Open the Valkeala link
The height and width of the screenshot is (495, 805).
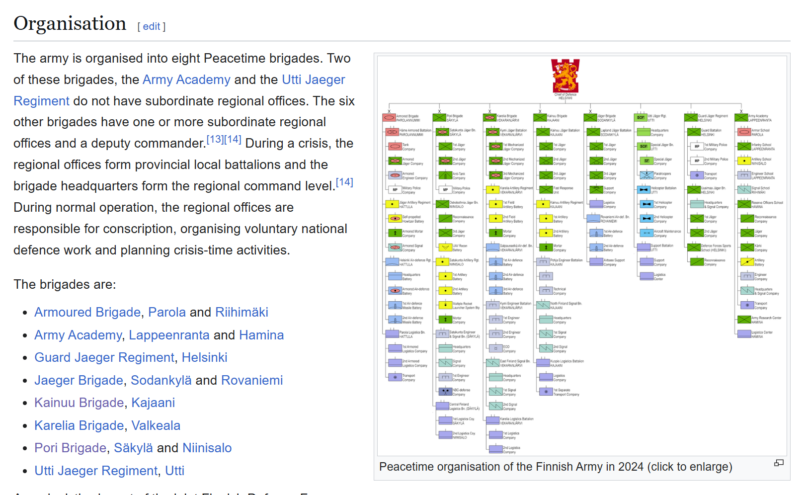tap(156, 425)
